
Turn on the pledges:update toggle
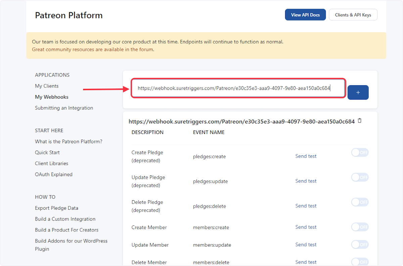(x=360, y=177)
